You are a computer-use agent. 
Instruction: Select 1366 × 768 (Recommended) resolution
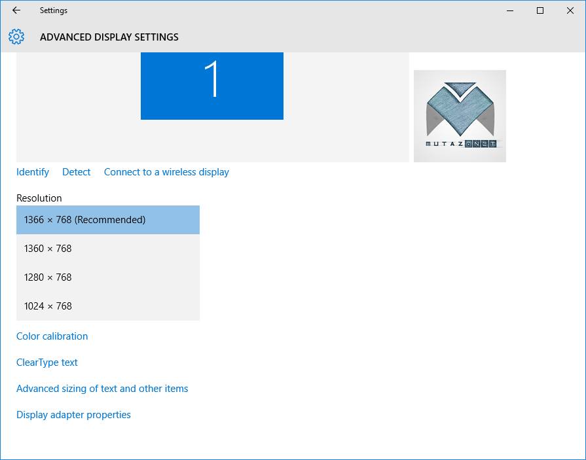[x=108, y=220]
